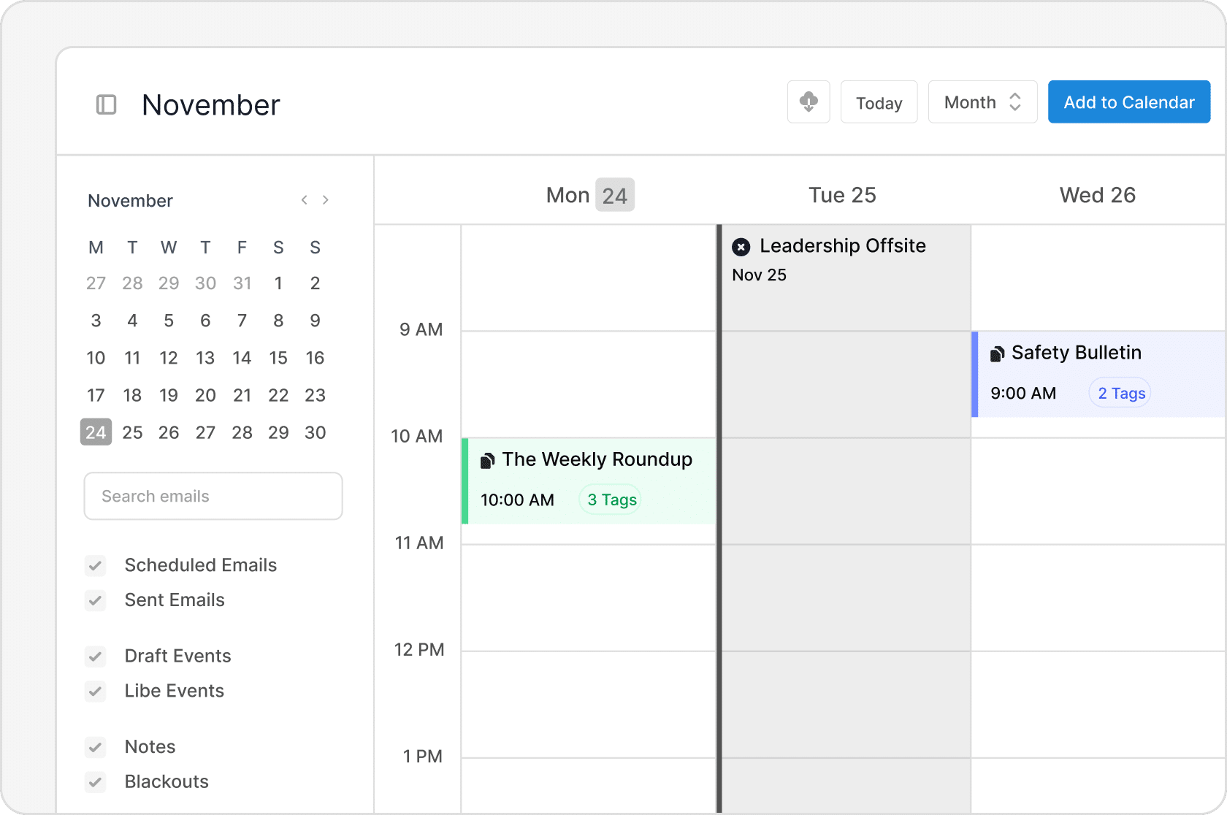
Task: Click the Add to Calendar button
Action: pos(1128,102)
